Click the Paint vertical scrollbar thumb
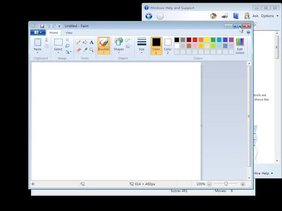Viewport: 282px width, 211px height. pyautogui.click(x=249, y=116)
